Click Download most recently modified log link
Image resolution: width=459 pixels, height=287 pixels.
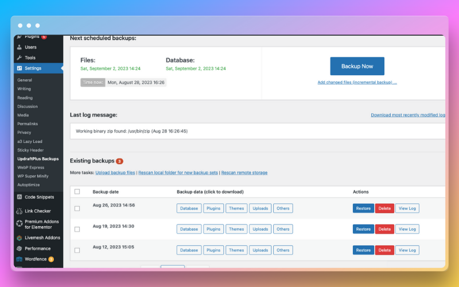coord(408,115)
